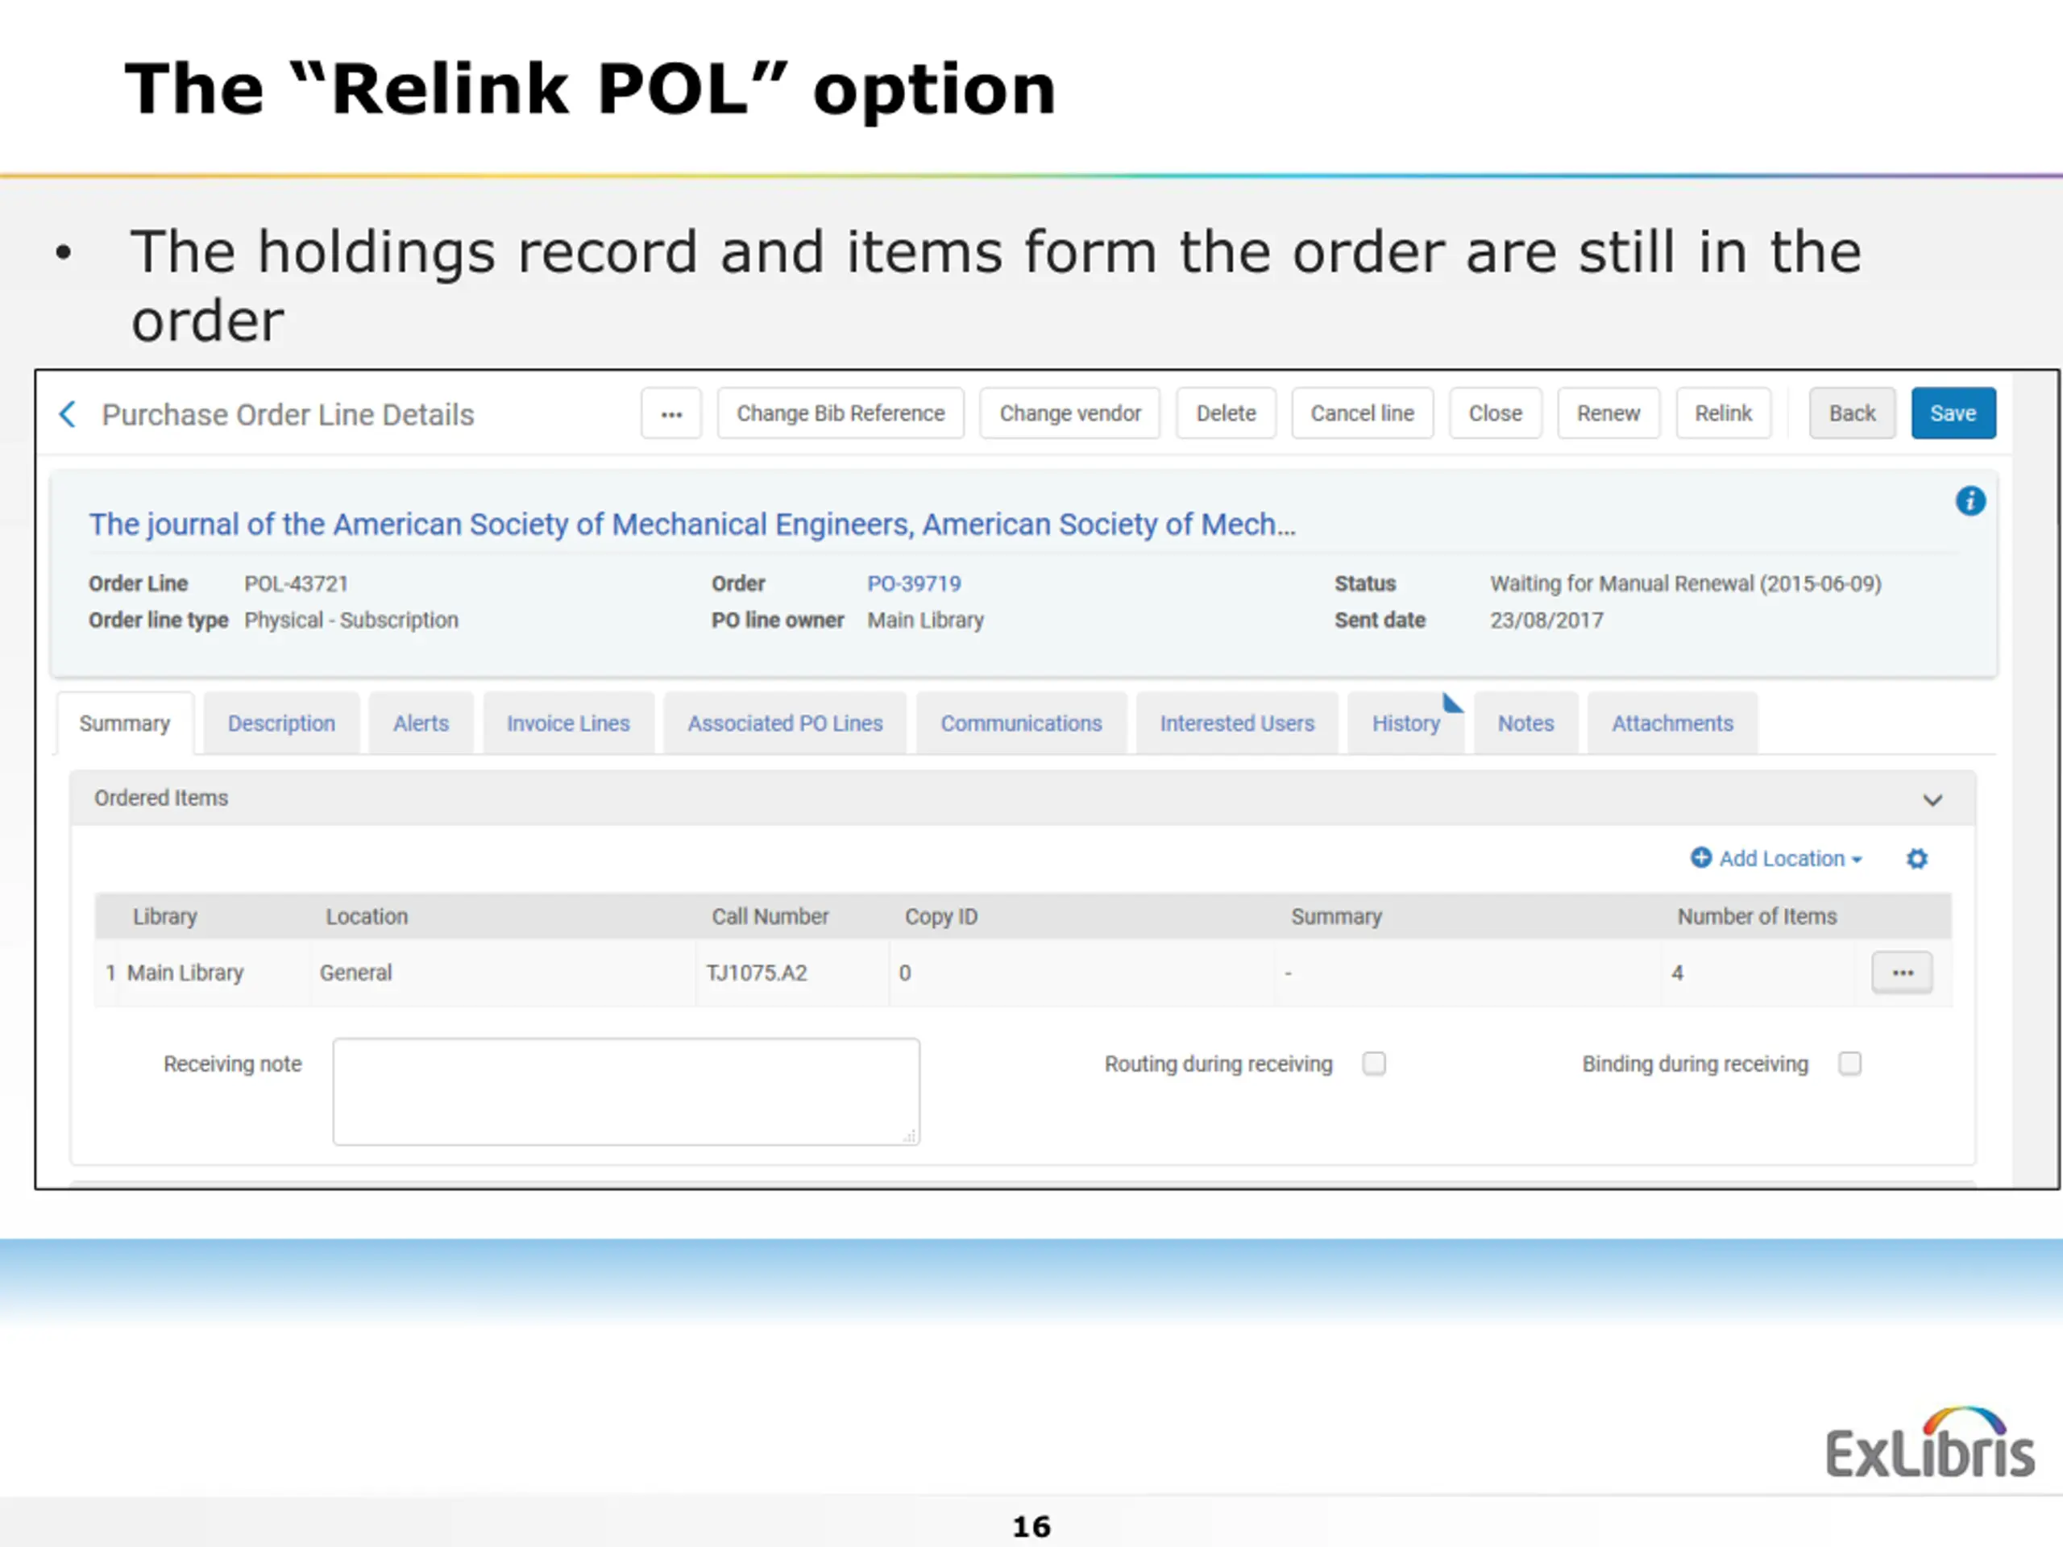Image resolution: width=2063 pixels, height=1547 pixels.
Task: Click the Back button
Action: (x=1851, y=414)
